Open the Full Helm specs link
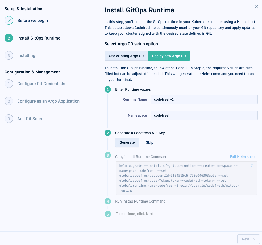Screen dimensions: 262x245 pyautogui.click(x=243, y=157)
